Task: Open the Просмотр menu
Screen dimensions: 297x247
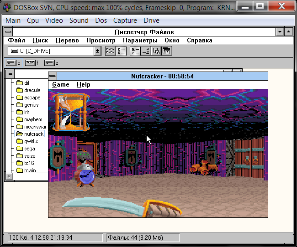Action: 101,41
